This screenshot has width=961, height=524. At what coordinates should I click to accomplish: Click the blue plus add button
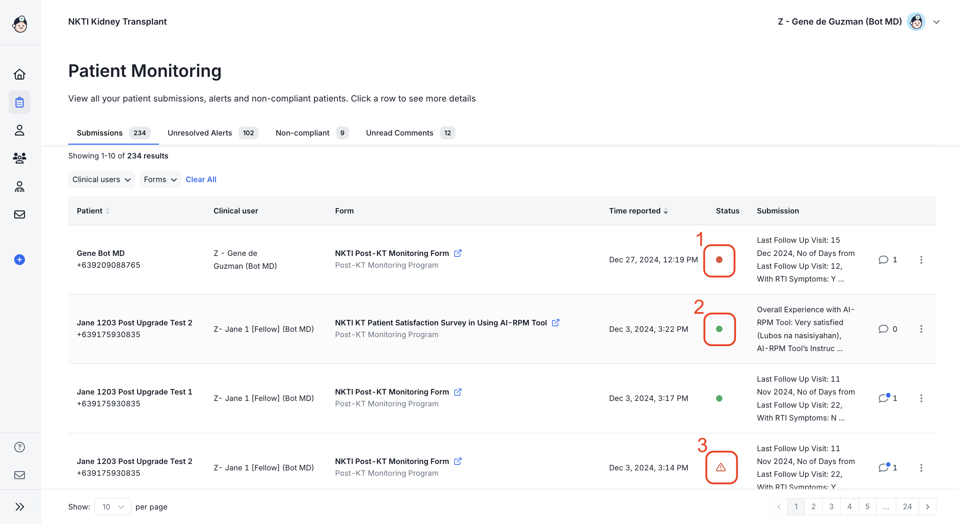pos(19,260)
